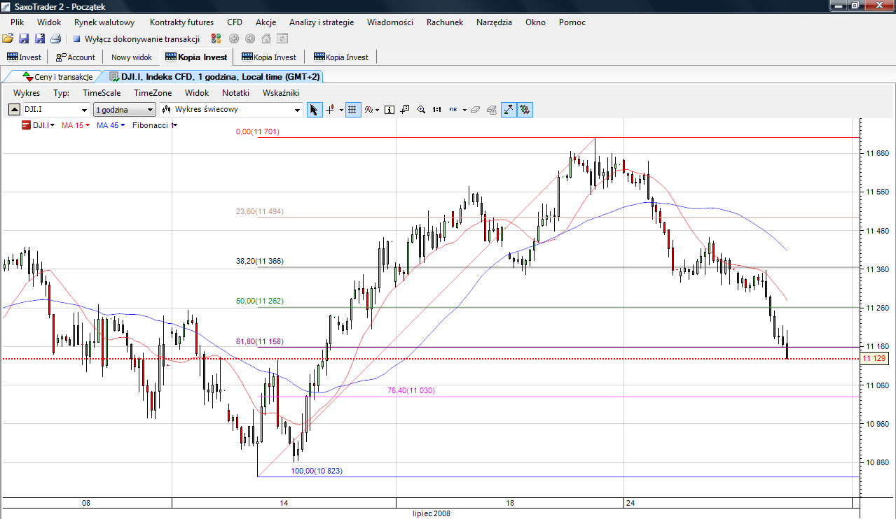Toggle the trend line annotation display button
Viewport: 896px width, 519px height.
pyautogui.click(x=509, y=110)
